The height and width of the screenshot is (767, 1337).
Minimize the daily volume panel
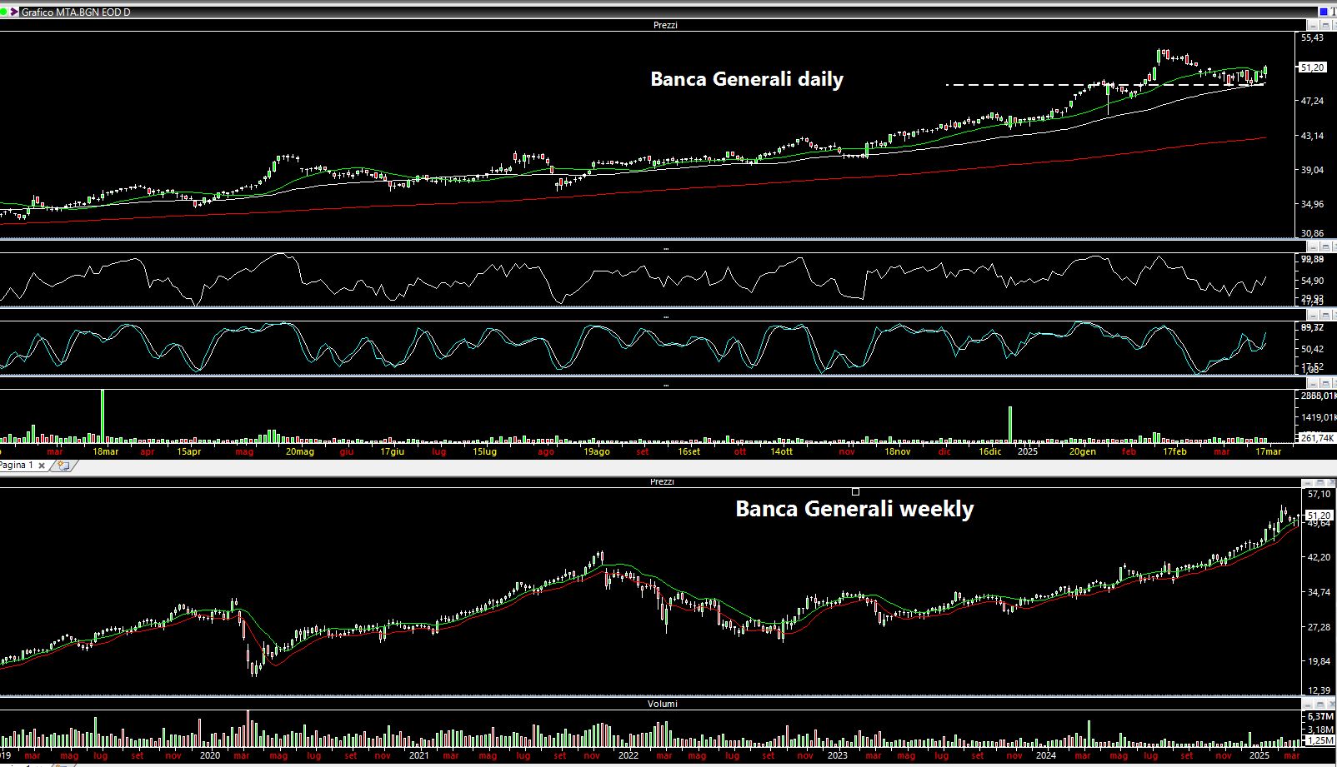[x=1314, y=384]
